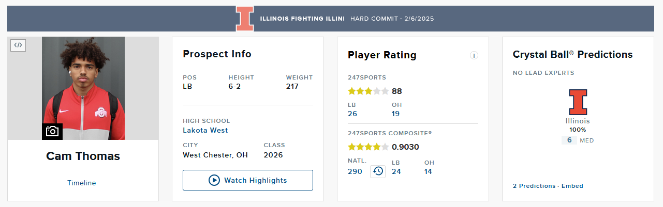
Task: Open Cam Thomas's Timeline link
Action: (x=82, y=183)
